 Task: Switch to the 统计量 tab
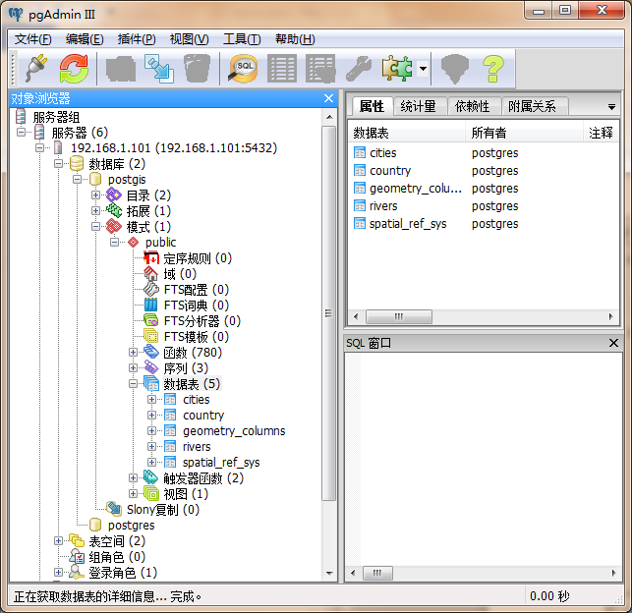419,106
